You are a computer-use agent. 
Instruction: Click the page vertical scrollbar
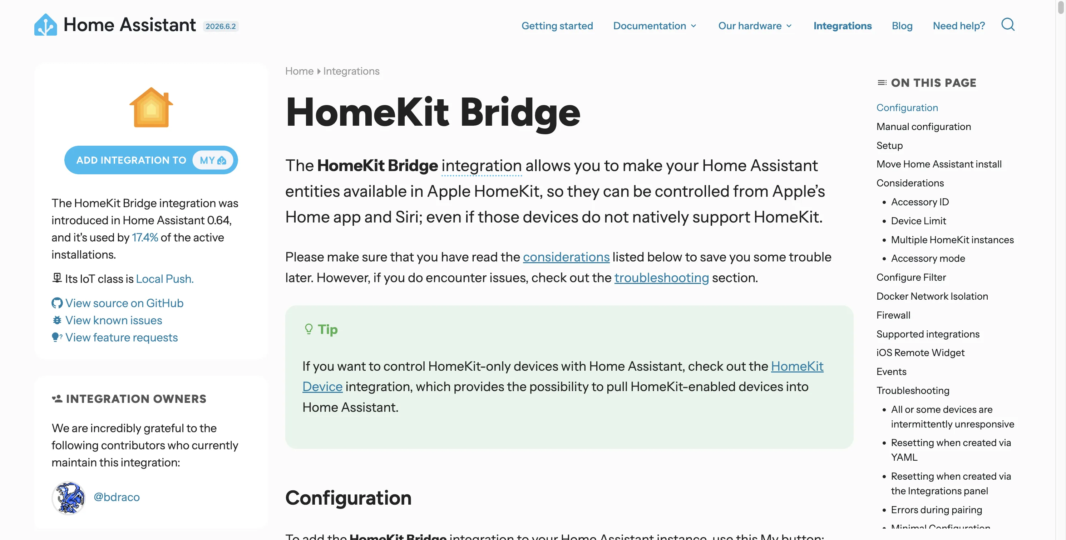click(1061, 8)
